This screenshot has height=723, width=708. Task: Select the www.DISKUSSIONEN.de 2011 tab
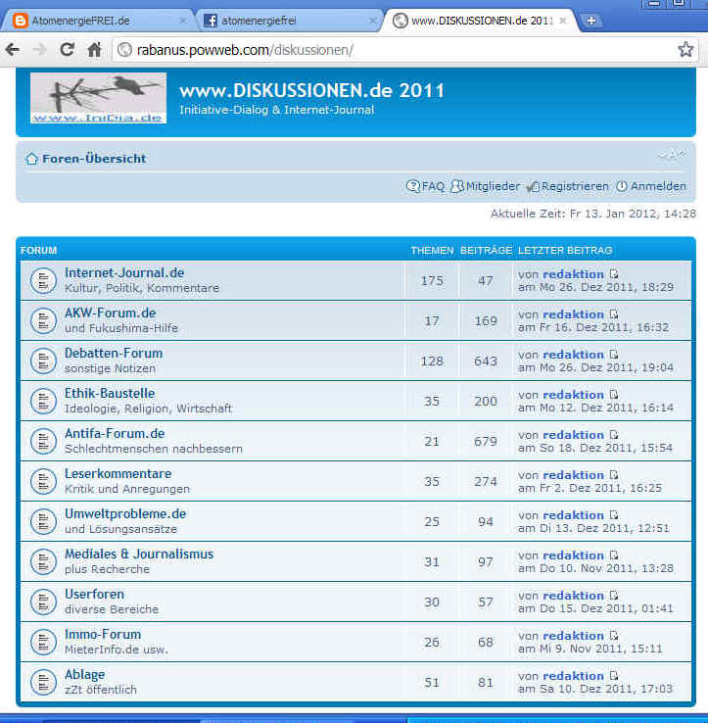480,21
